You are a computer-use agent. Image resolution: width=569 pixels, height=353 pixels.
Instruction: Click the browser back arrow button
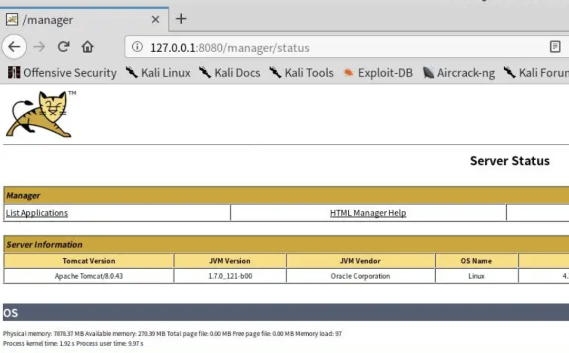point(14,47)
